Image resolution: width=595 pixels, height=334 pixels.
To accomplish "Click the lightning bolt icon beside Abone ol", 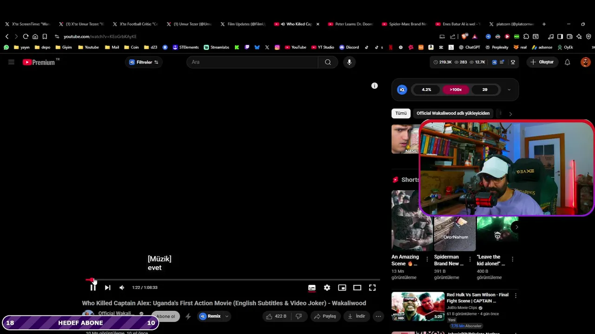I will point(188,316).
